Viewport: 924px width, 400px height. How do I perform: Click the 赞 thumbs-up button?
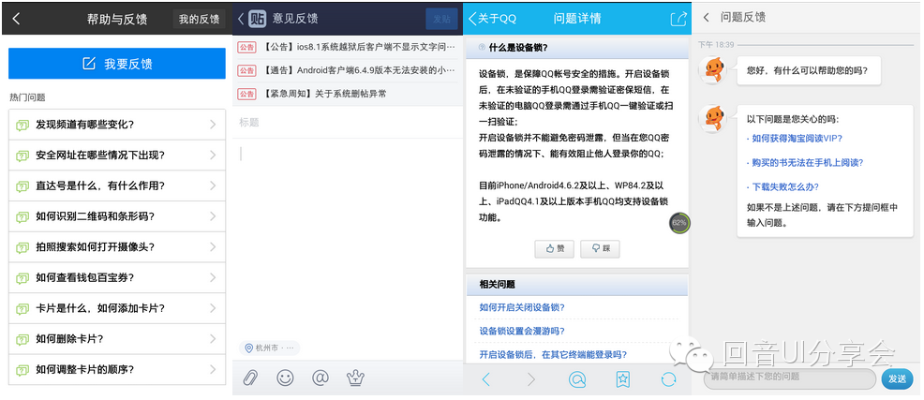pos(554,248)
